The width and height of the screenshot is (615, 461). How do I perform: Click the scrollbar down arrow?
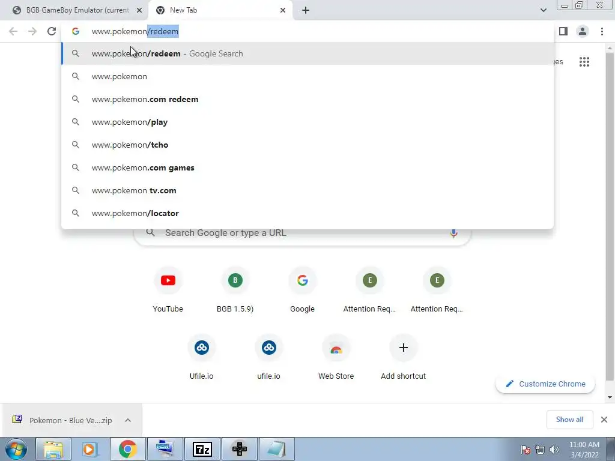(x=610, y=397)
